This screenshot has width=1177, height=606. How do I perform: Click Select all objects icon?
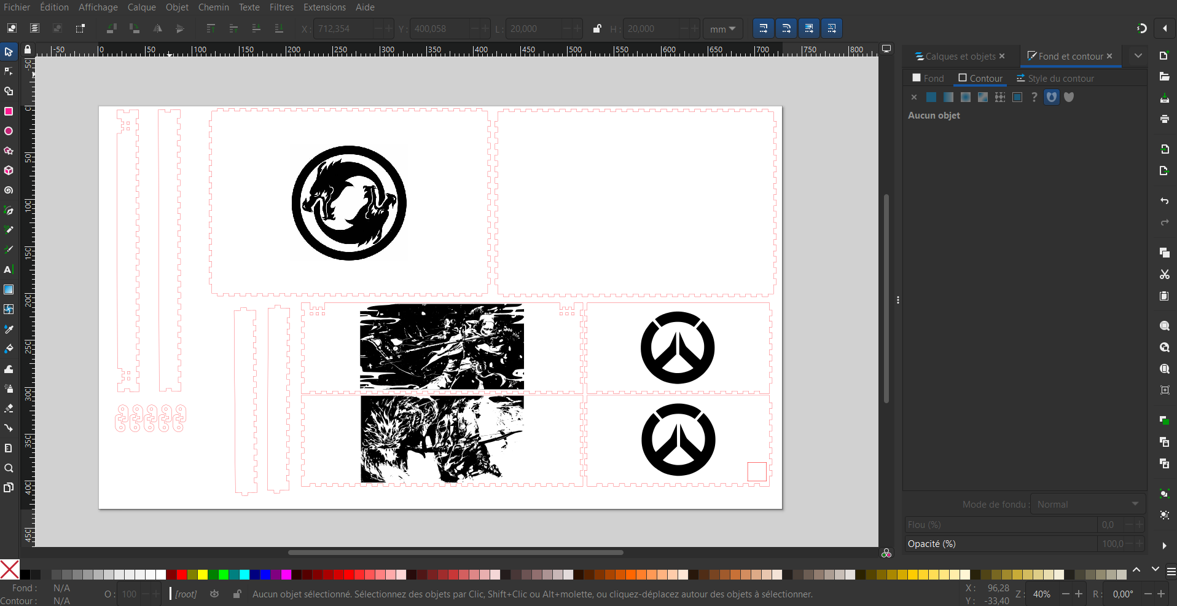point(12,28)
